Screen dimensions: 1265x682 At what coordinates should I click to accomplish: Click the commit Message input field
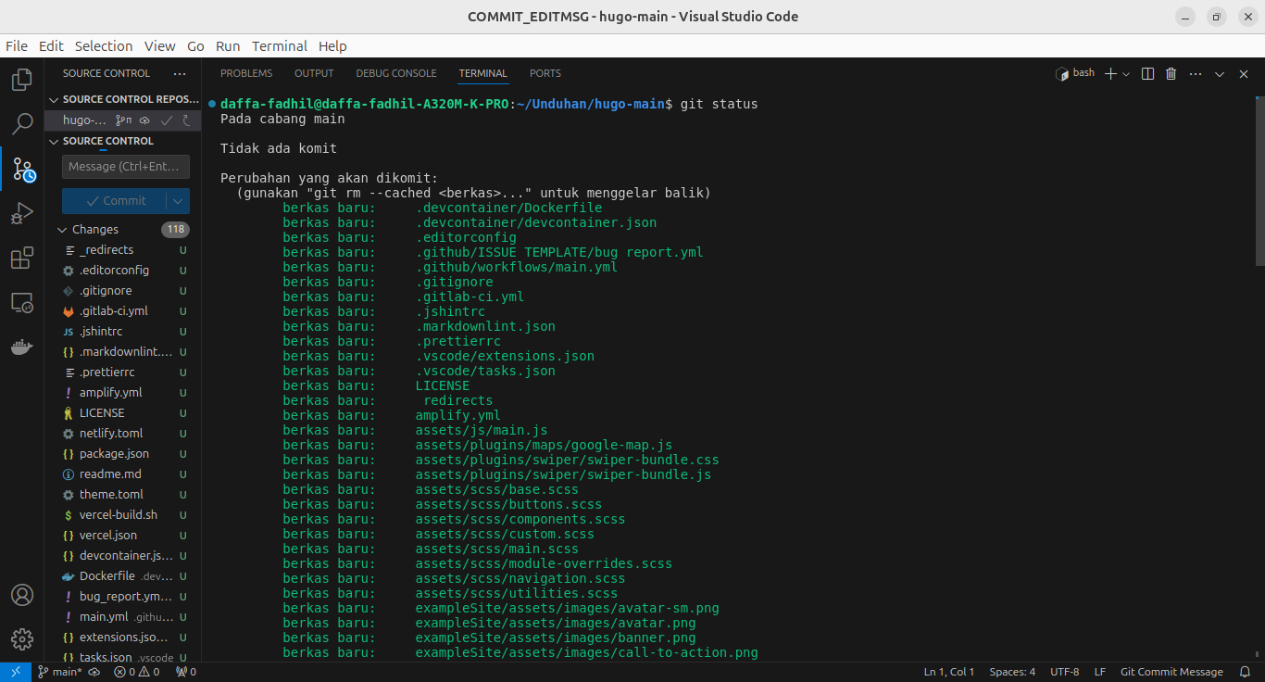coord(126,167)
